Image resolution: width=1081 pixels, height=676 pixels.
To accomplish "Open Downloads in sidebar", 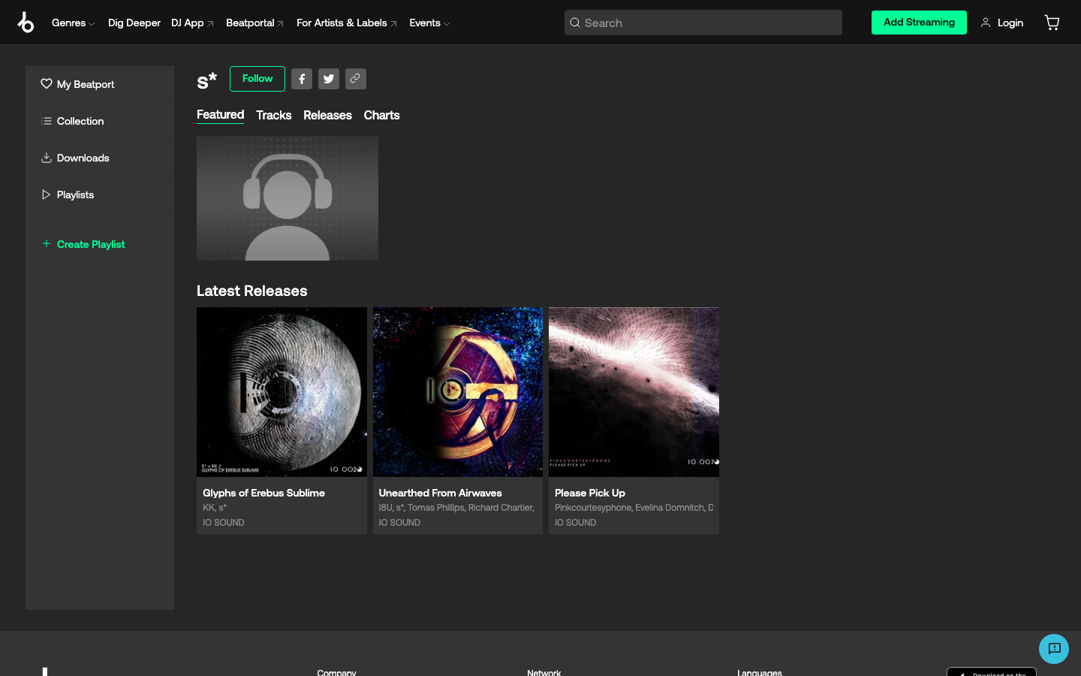I will [100, 158].
